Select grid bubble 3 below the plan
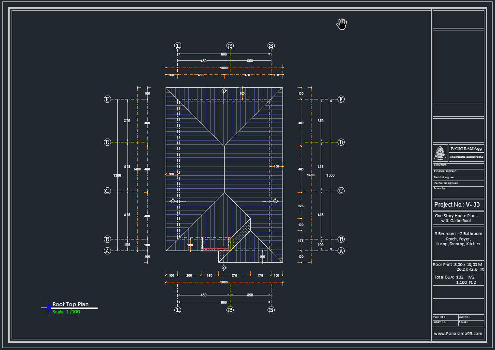This screenshot has height=350, width=495. click(271, 310)
